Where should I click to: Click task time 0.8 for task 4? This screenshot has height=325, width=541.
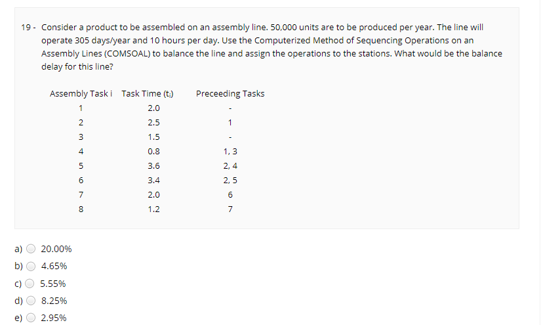click(154, 151)
